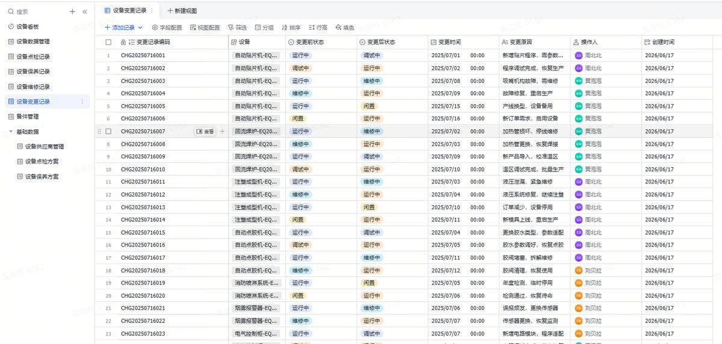Open the more-options dots on sidebar 设备变更记录
This screenshot has width=722, height=344.
[82, 102]
